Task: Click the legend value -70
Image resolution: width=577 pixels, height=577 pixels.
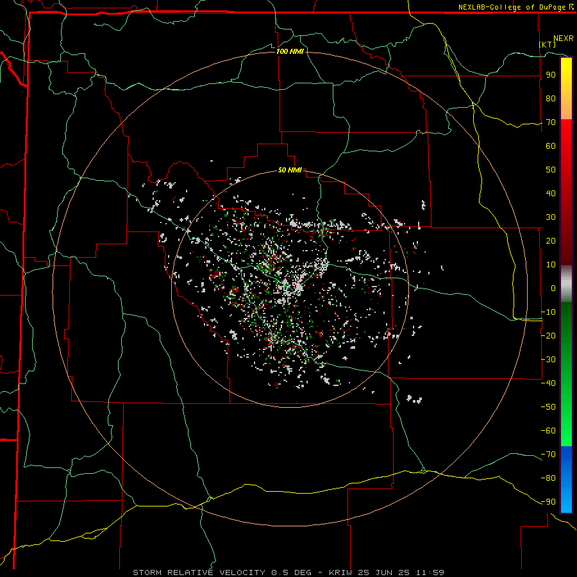Action: pos(548,455)
